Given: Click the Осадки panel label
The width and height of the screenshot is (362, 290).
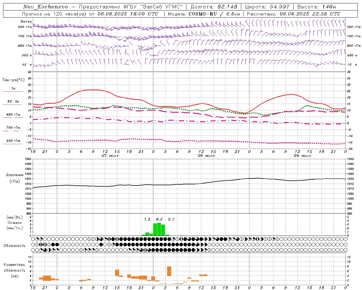Looking at the screenshot, I should pos(15,223).
